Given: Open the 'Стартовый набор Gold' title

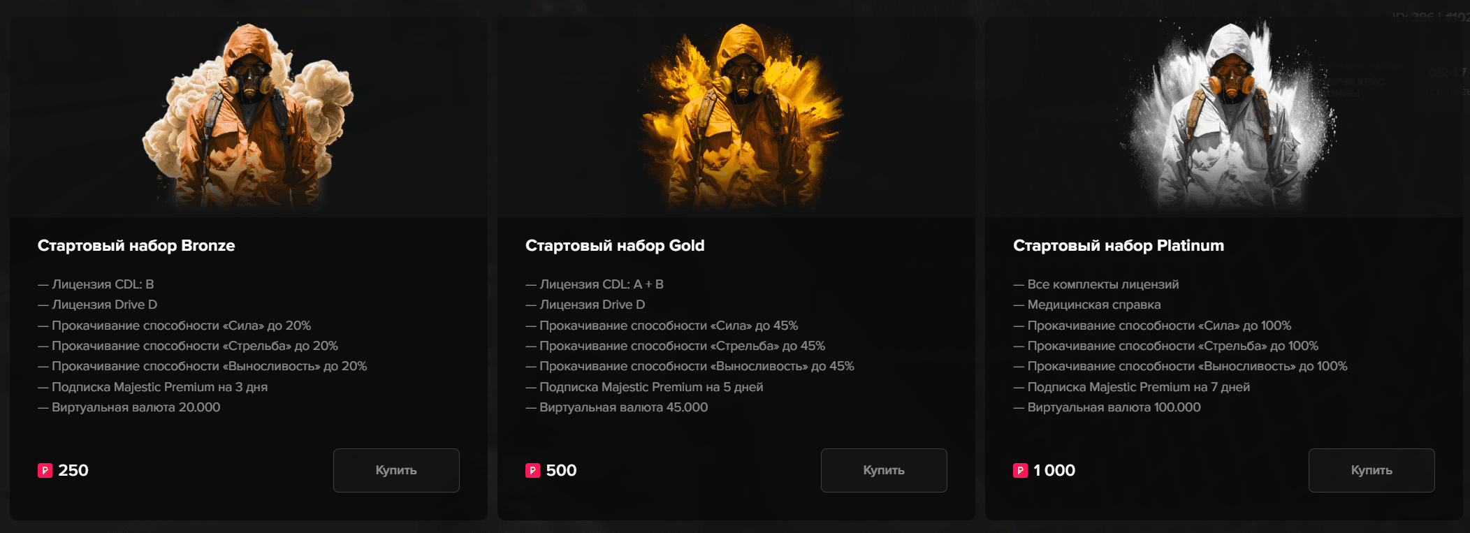Looking at the screenshot, I should point(615,246).
